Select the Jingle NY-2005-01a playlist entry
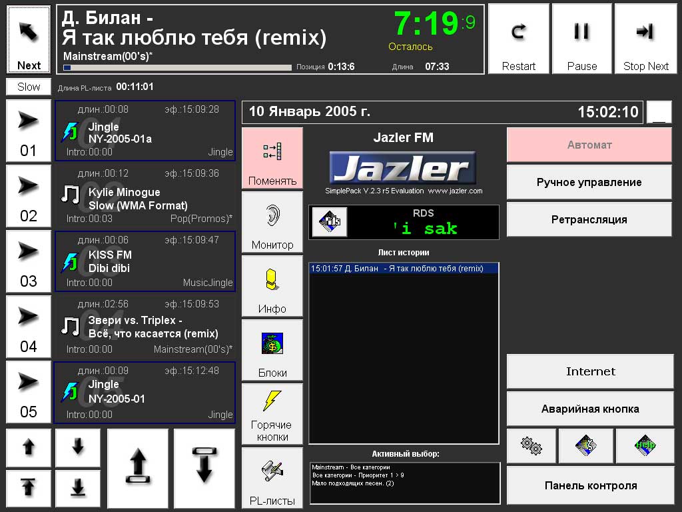The height and width of the screenshot is (512, 682). tap(145, 131)
